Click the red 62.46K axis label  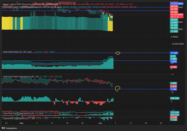coord(174,12)
